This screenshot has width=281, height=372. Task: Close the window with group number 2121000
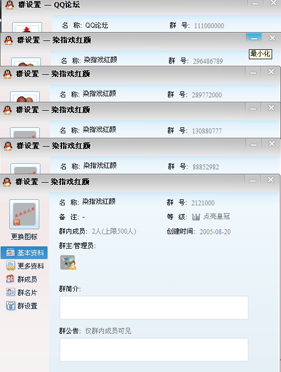270,180
